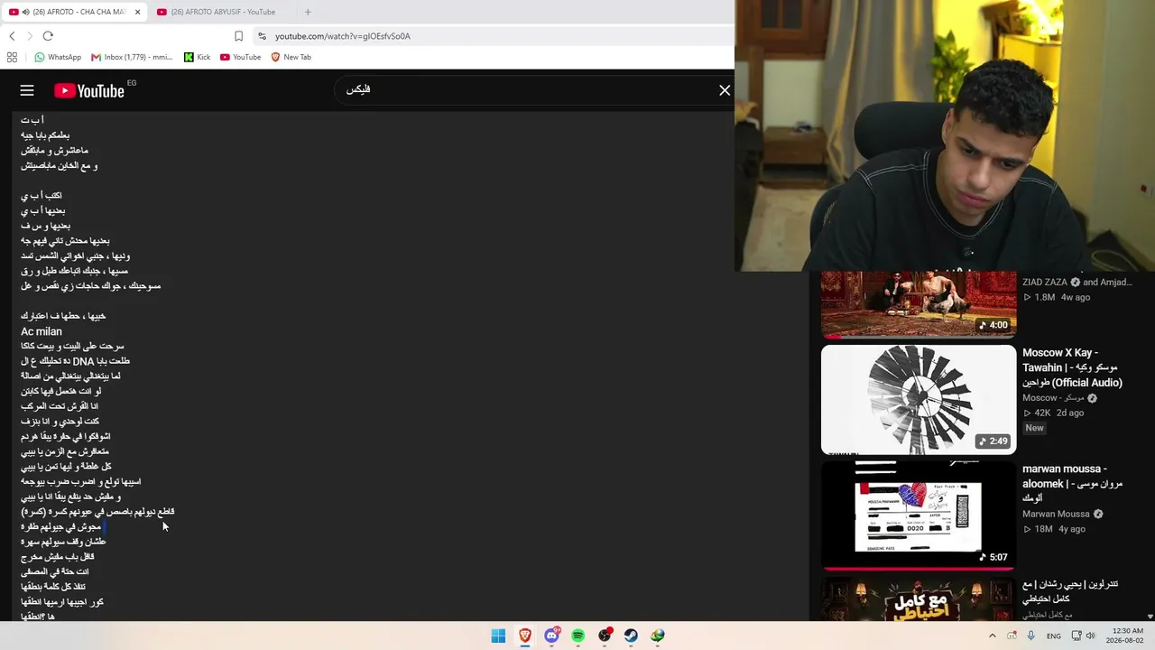
Task: Open the Moscow X Kay - Tawahin title
Action: coord(1073,367)
